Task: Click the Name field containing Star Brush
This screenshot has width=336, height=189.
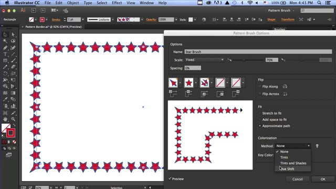Action: tap(258, 51)
